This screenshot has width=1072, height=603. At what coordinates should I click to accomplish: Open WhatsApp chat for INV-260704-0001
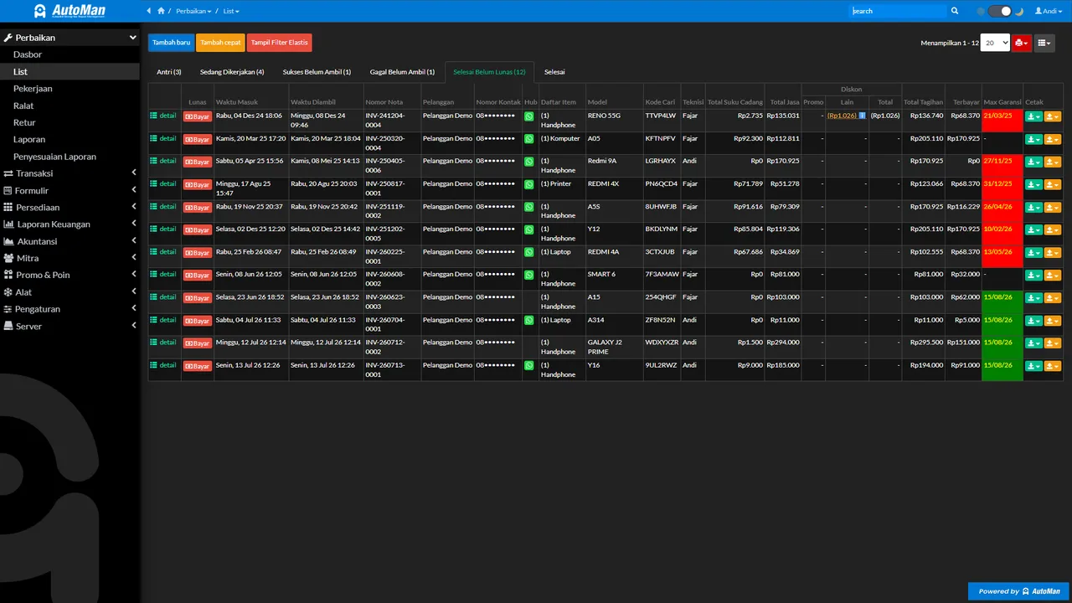[x=529, y=320]
